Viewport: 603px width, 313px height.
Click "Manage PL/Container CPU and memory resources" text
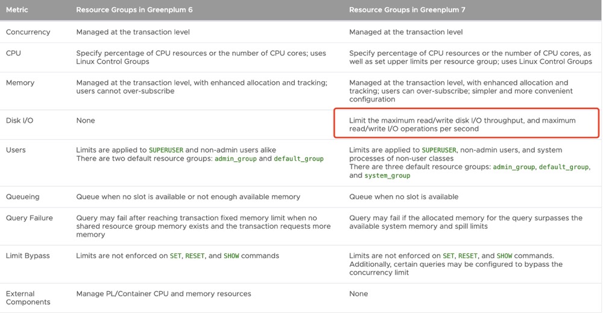click(163, 294)
